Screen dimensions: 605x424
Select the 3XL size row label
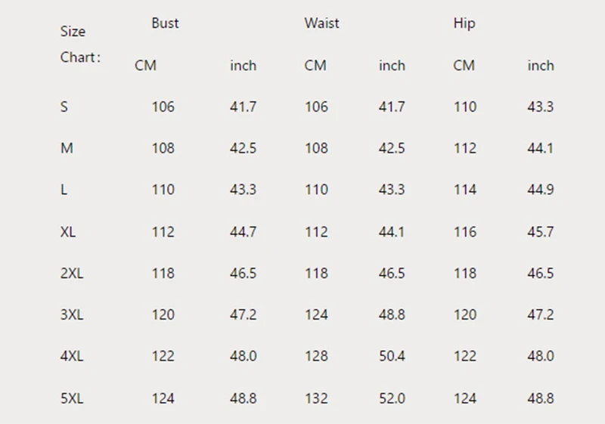point(72,315)
